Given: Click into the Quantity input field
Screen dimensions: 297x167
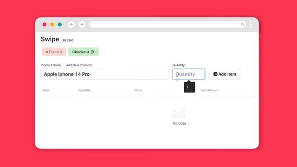Looking at the screenshot, I should [189, 74].
